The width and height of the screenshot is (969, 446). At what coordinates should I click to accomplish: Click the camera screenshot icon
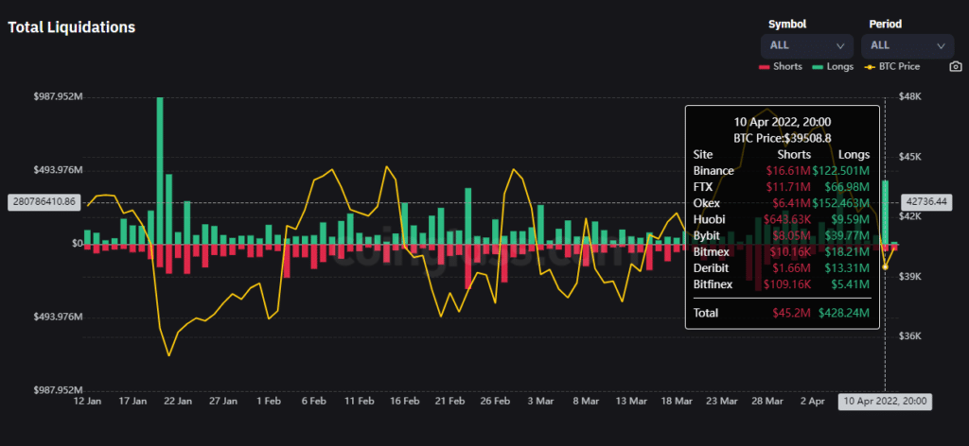[956, 67]
